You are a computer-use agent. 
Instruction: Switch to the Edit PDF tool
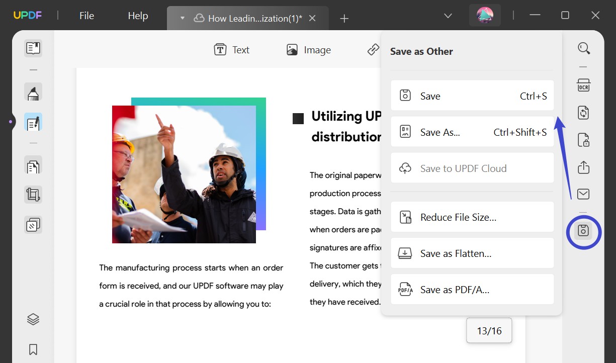pos(33,122)
